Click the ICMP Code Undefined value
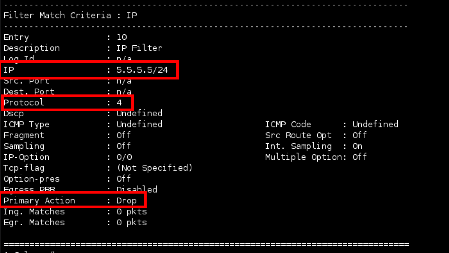This screenshot has width=449, height=253. [x=375, y=124]
